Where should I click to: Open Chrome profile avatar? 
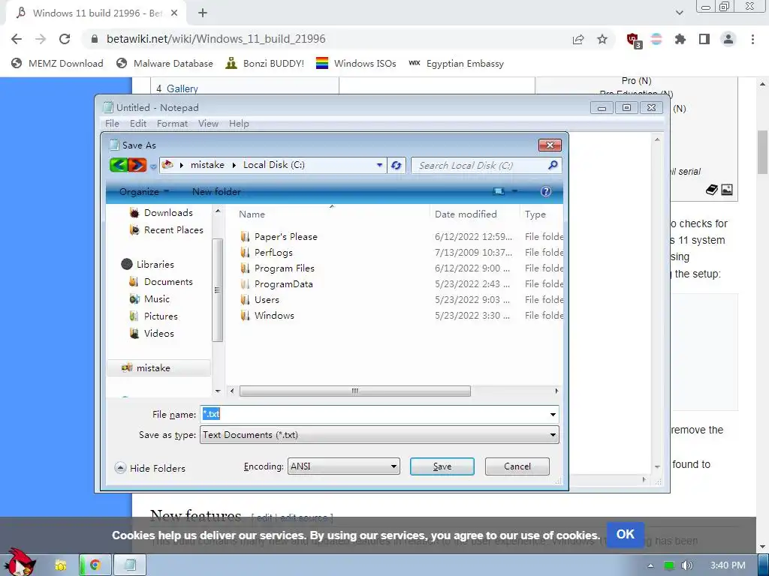click(x=728, y=39)
